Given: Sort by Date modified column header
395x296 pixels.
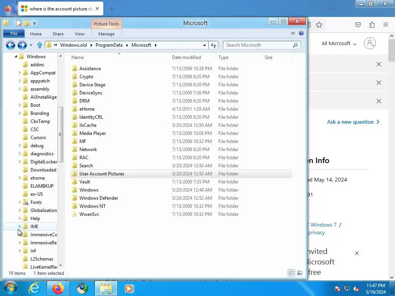Looking at the screenshot, I should coord(193,57).
